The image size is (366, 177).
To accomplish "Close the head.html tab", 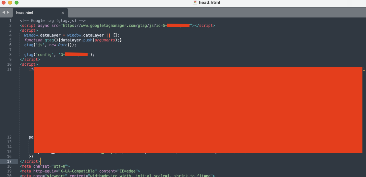I will (63, 13).
